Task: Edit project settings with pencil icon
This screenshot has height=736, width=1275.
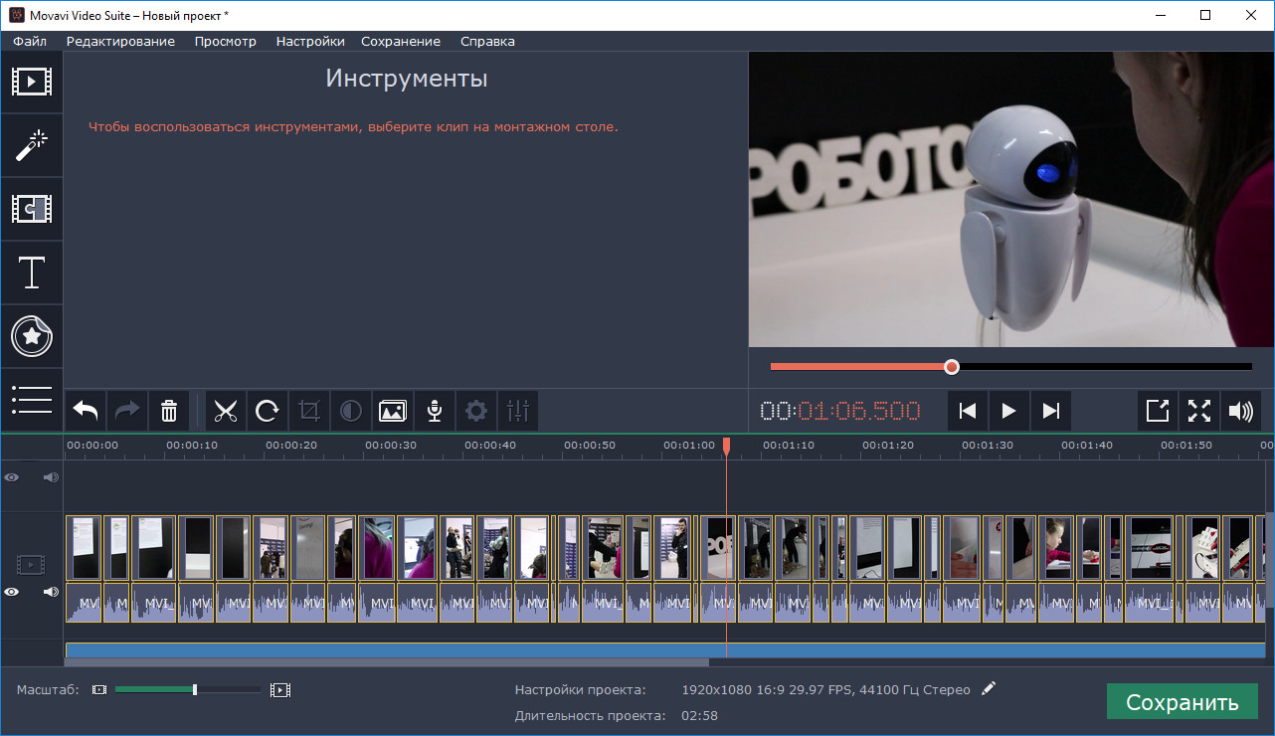Action: click(x=988, y=688)
